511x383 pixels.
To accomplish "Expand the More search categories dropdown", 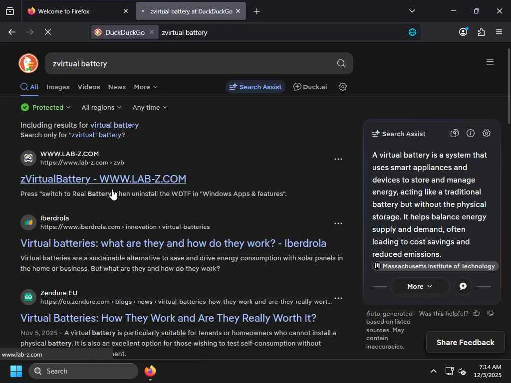I will pyautogui.click(x=146, y=87).
